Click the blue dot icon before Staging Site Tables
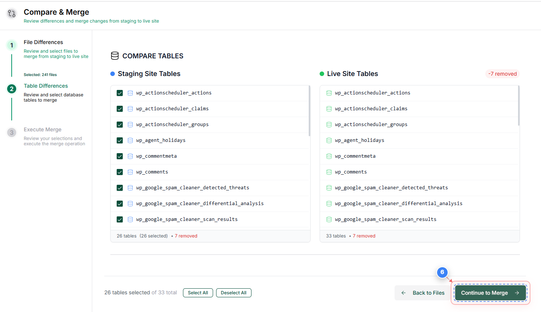The width and height of the screenshot is (541, 312). [112, 74]
